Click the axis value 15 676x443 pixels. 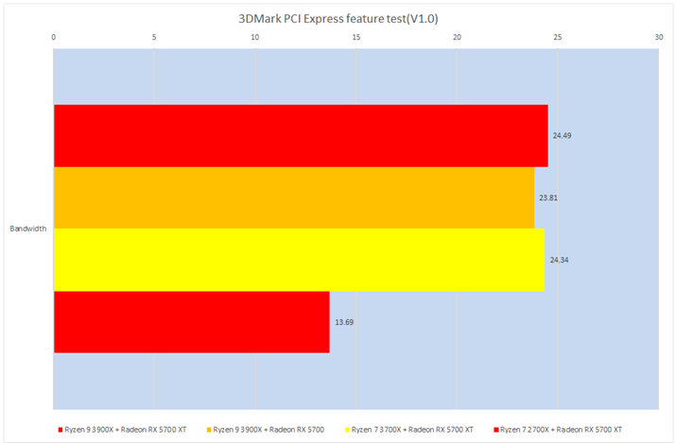pyautogui.click(x=356, y=38)
